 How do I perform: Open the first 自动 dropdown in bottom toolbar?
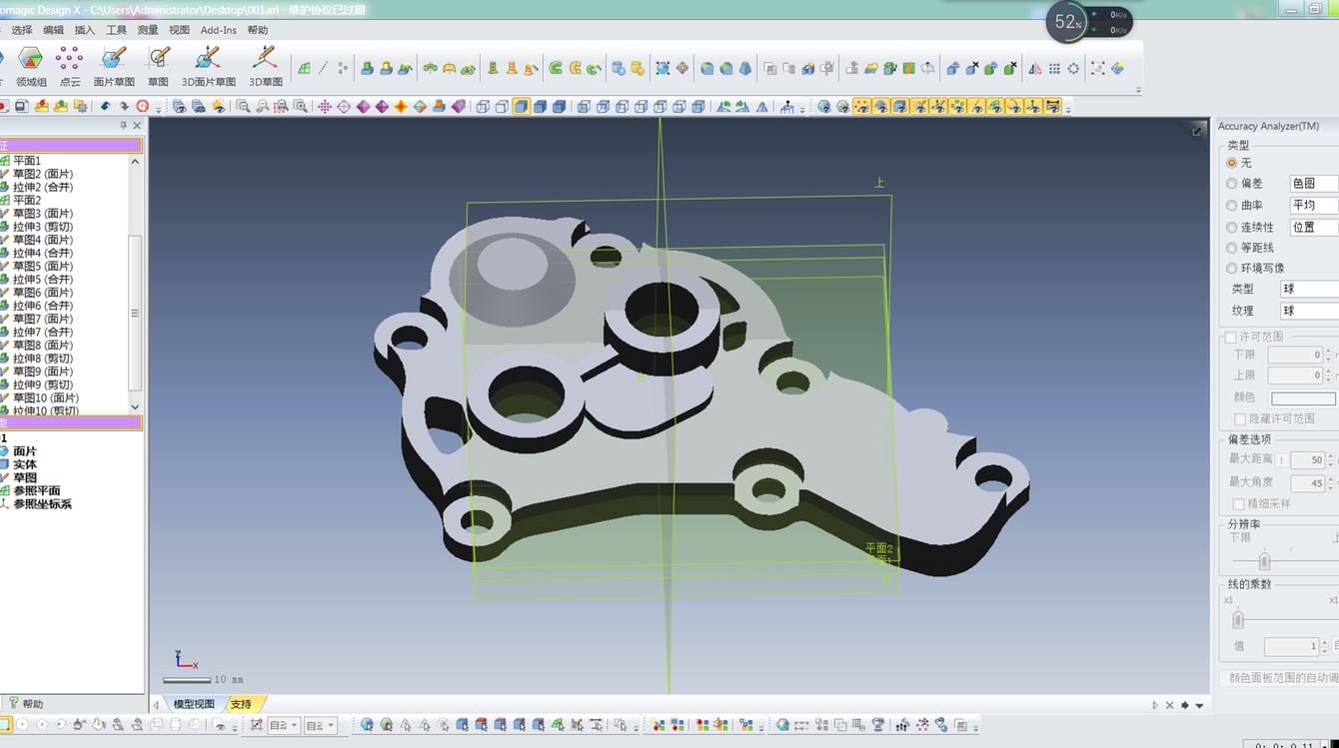[282, 725]
